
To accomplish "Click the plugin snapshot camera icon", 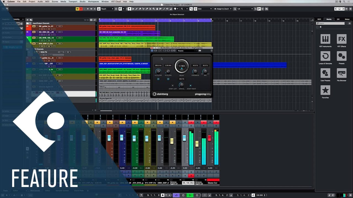I will 200,51.
